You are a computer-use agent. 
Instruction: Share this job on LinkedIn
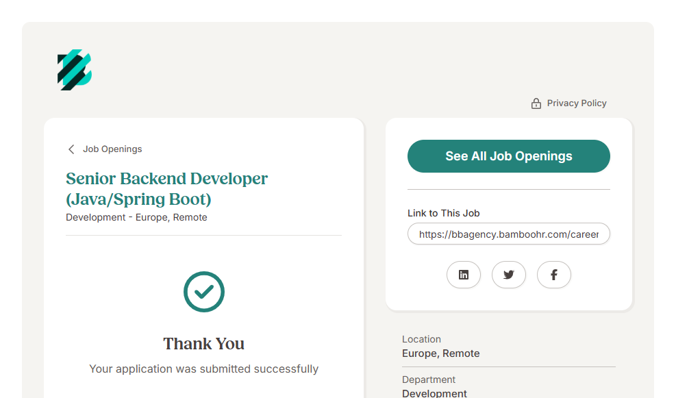click(x=464, y=275)
